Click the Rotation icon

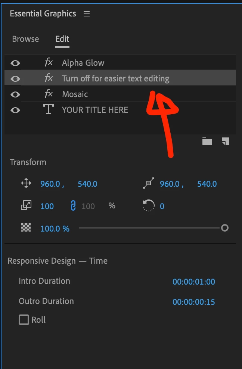pyautogui.click(x=149, y=205)
